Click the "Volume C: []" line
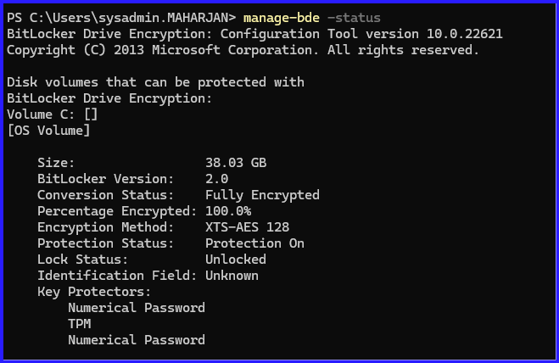559x363 pixels. (x=53, y=114)
